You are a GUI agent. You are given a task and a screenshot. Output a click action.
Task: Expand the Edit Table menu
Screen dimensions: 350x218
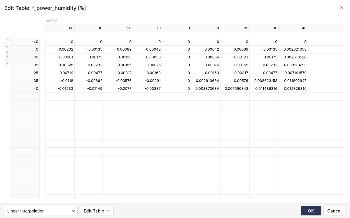coord(97,211)
